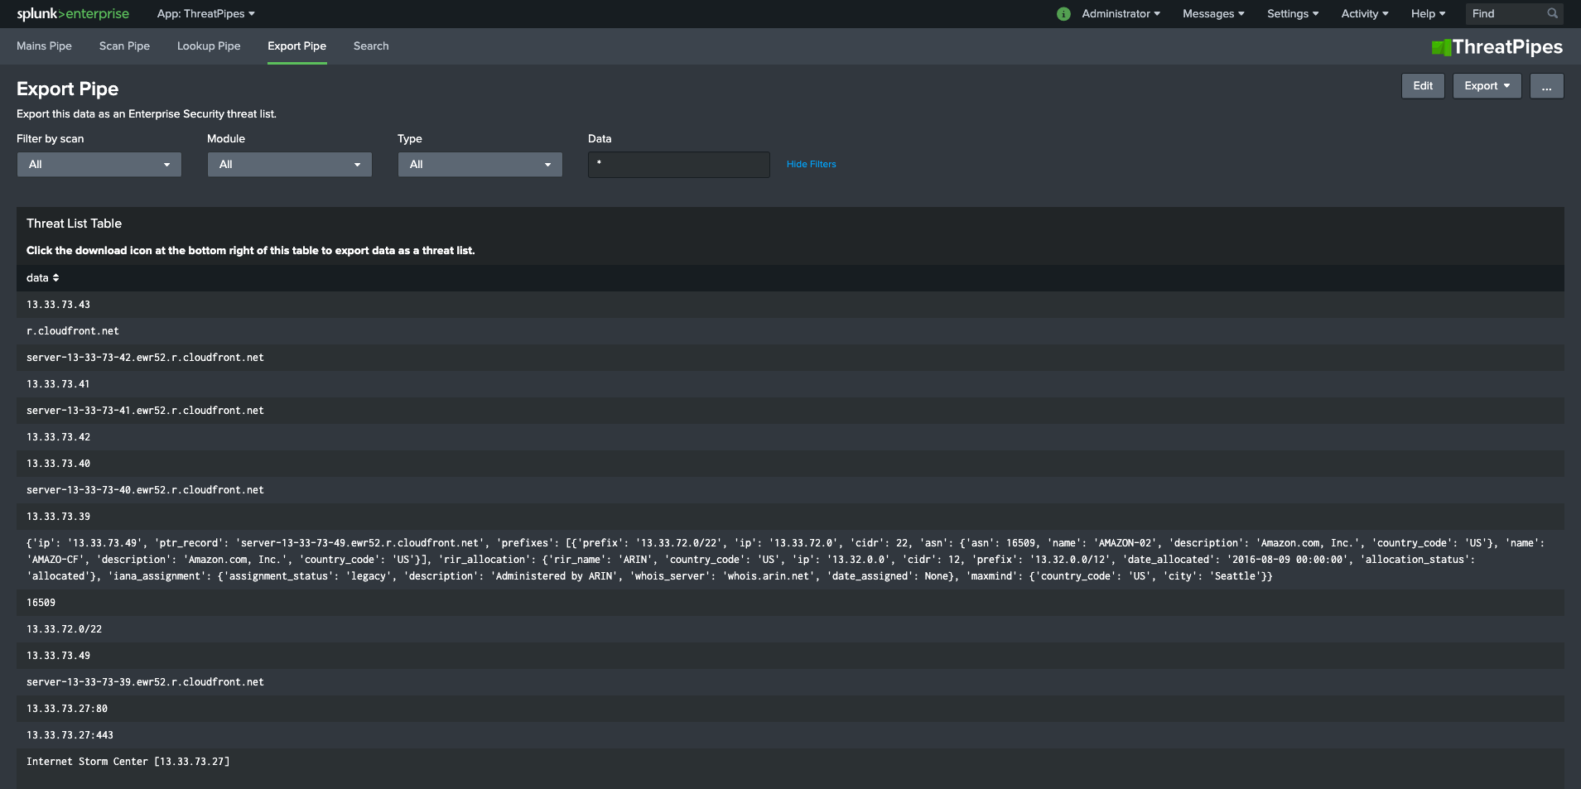Open the Type filter dropdown
The height and width of the screenshot is (789, 1581).
click(480, 164)
